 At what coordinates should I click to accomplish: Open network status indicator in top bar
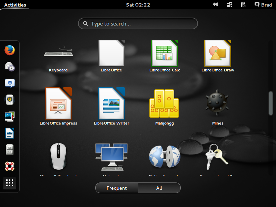tap(229, 4)
